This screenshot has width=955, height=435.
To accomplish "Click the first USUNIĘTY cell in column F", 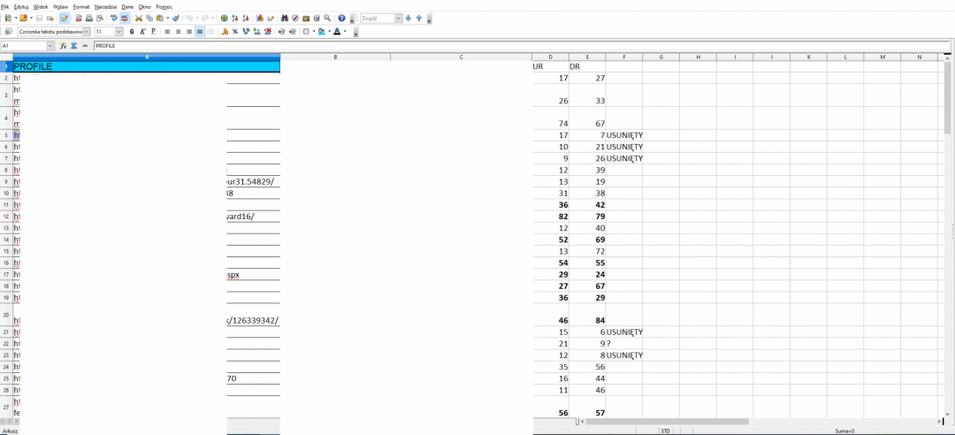I will pos(624,135).
